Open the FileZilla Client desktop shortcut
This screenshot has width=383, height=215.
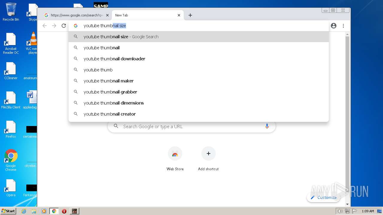tap(11, 100)
